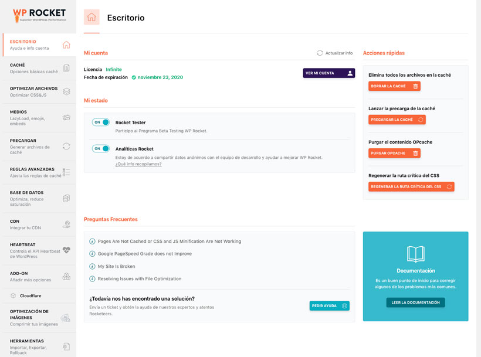Click the Infinite license text
481x357 pixels.
coord(113,70)
